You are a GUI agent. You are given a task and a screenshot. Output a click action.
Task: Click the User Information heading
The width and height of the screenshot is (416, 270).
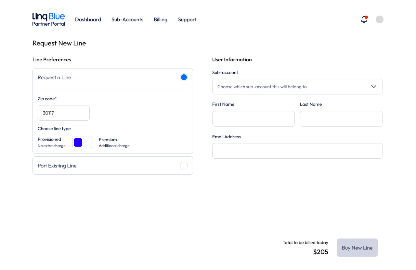[x=232, y=59]
